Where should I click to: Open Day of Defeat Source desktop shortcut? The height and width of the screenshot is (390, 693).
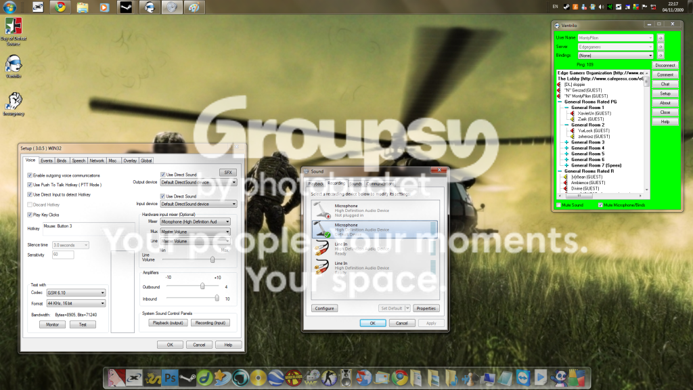pos(14,31)
